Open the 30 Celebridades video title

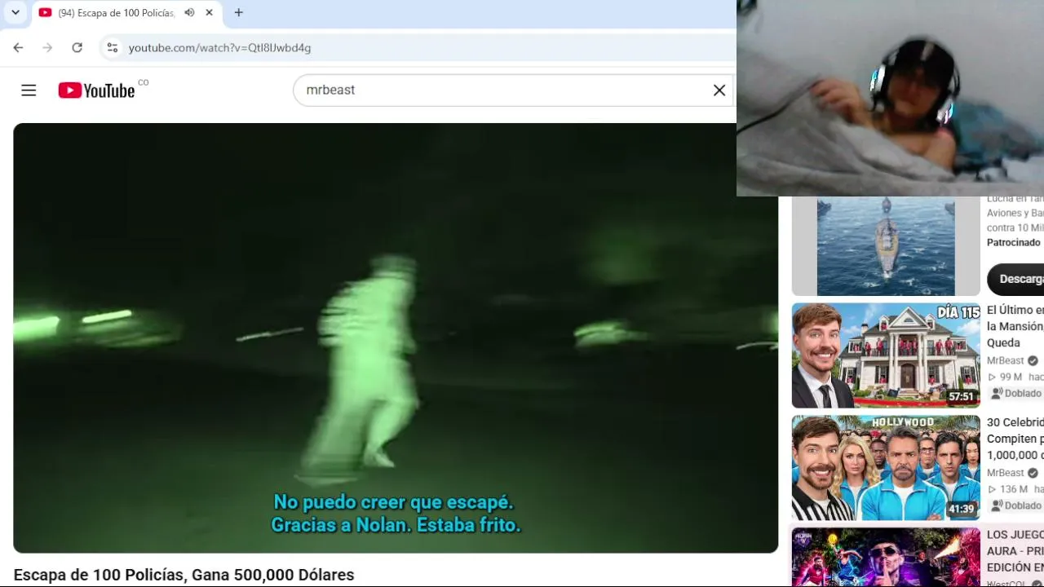[x=1015, y=439]
